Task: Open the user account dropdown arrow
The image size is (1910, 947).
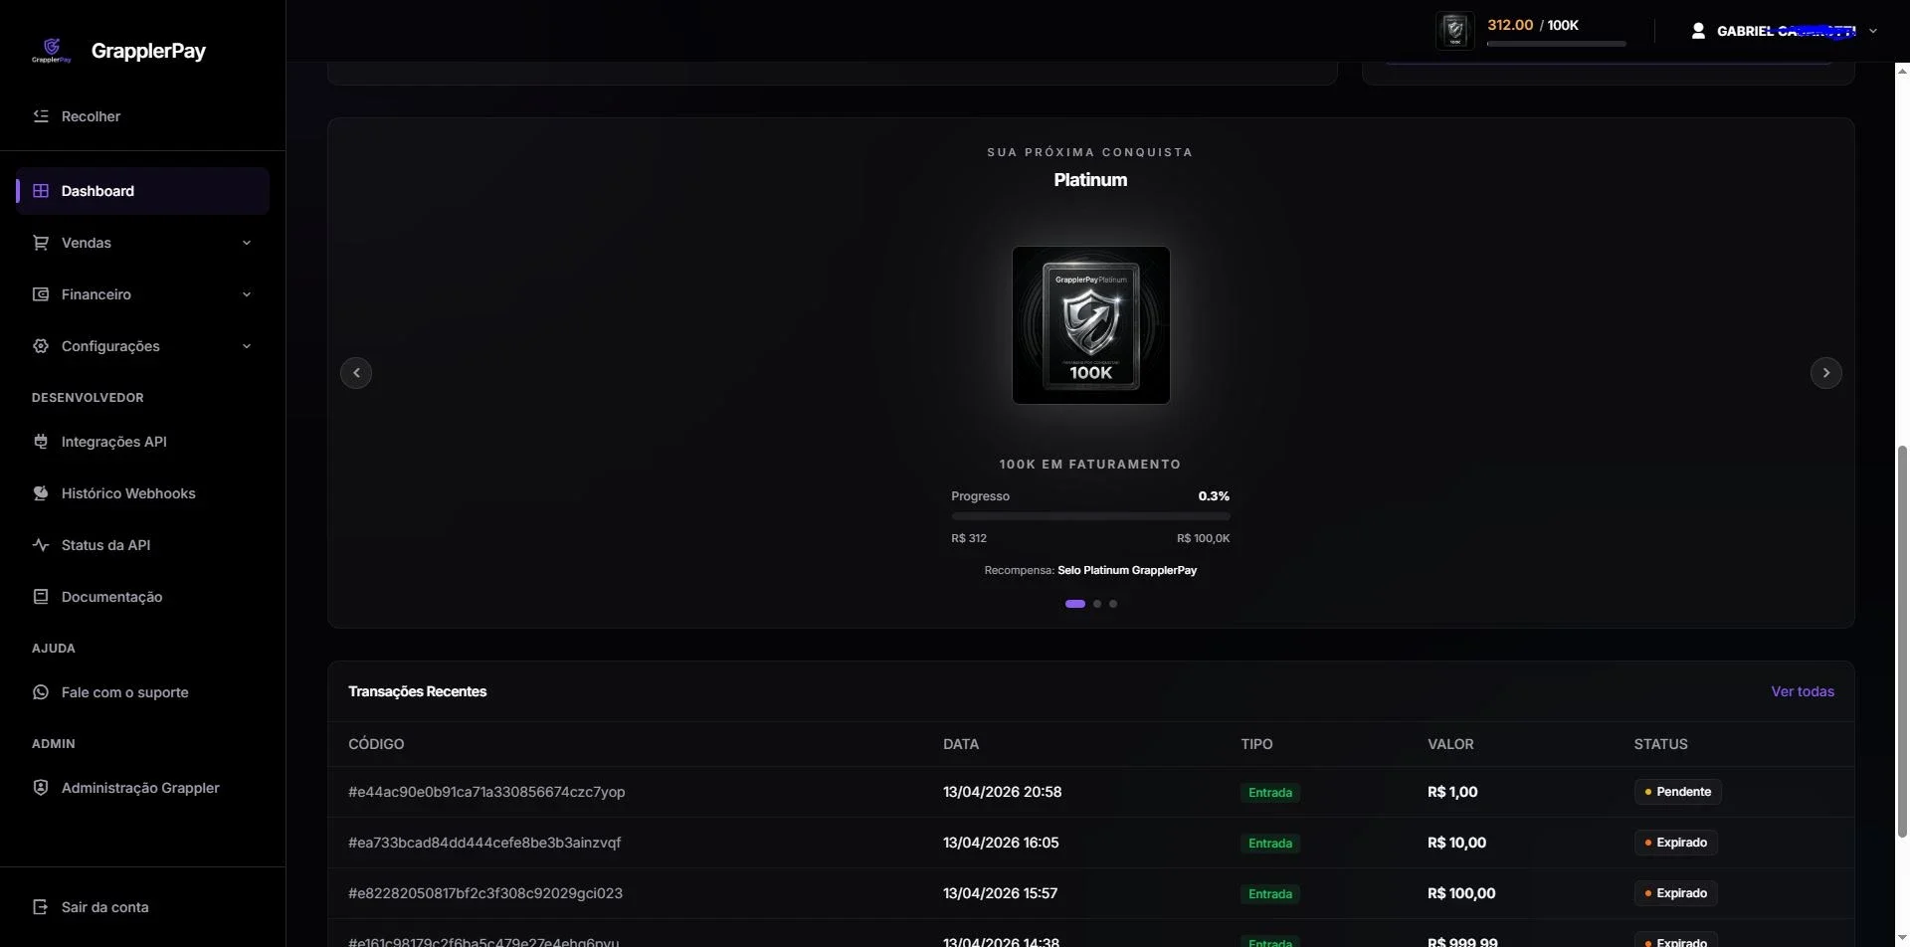Action: click(x=1873, y=31)
